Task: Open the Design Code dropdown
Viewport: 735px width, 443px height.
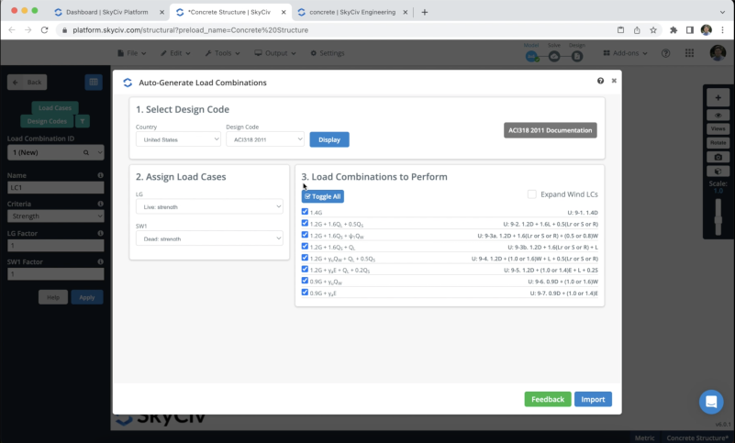Action: (265, 139)
